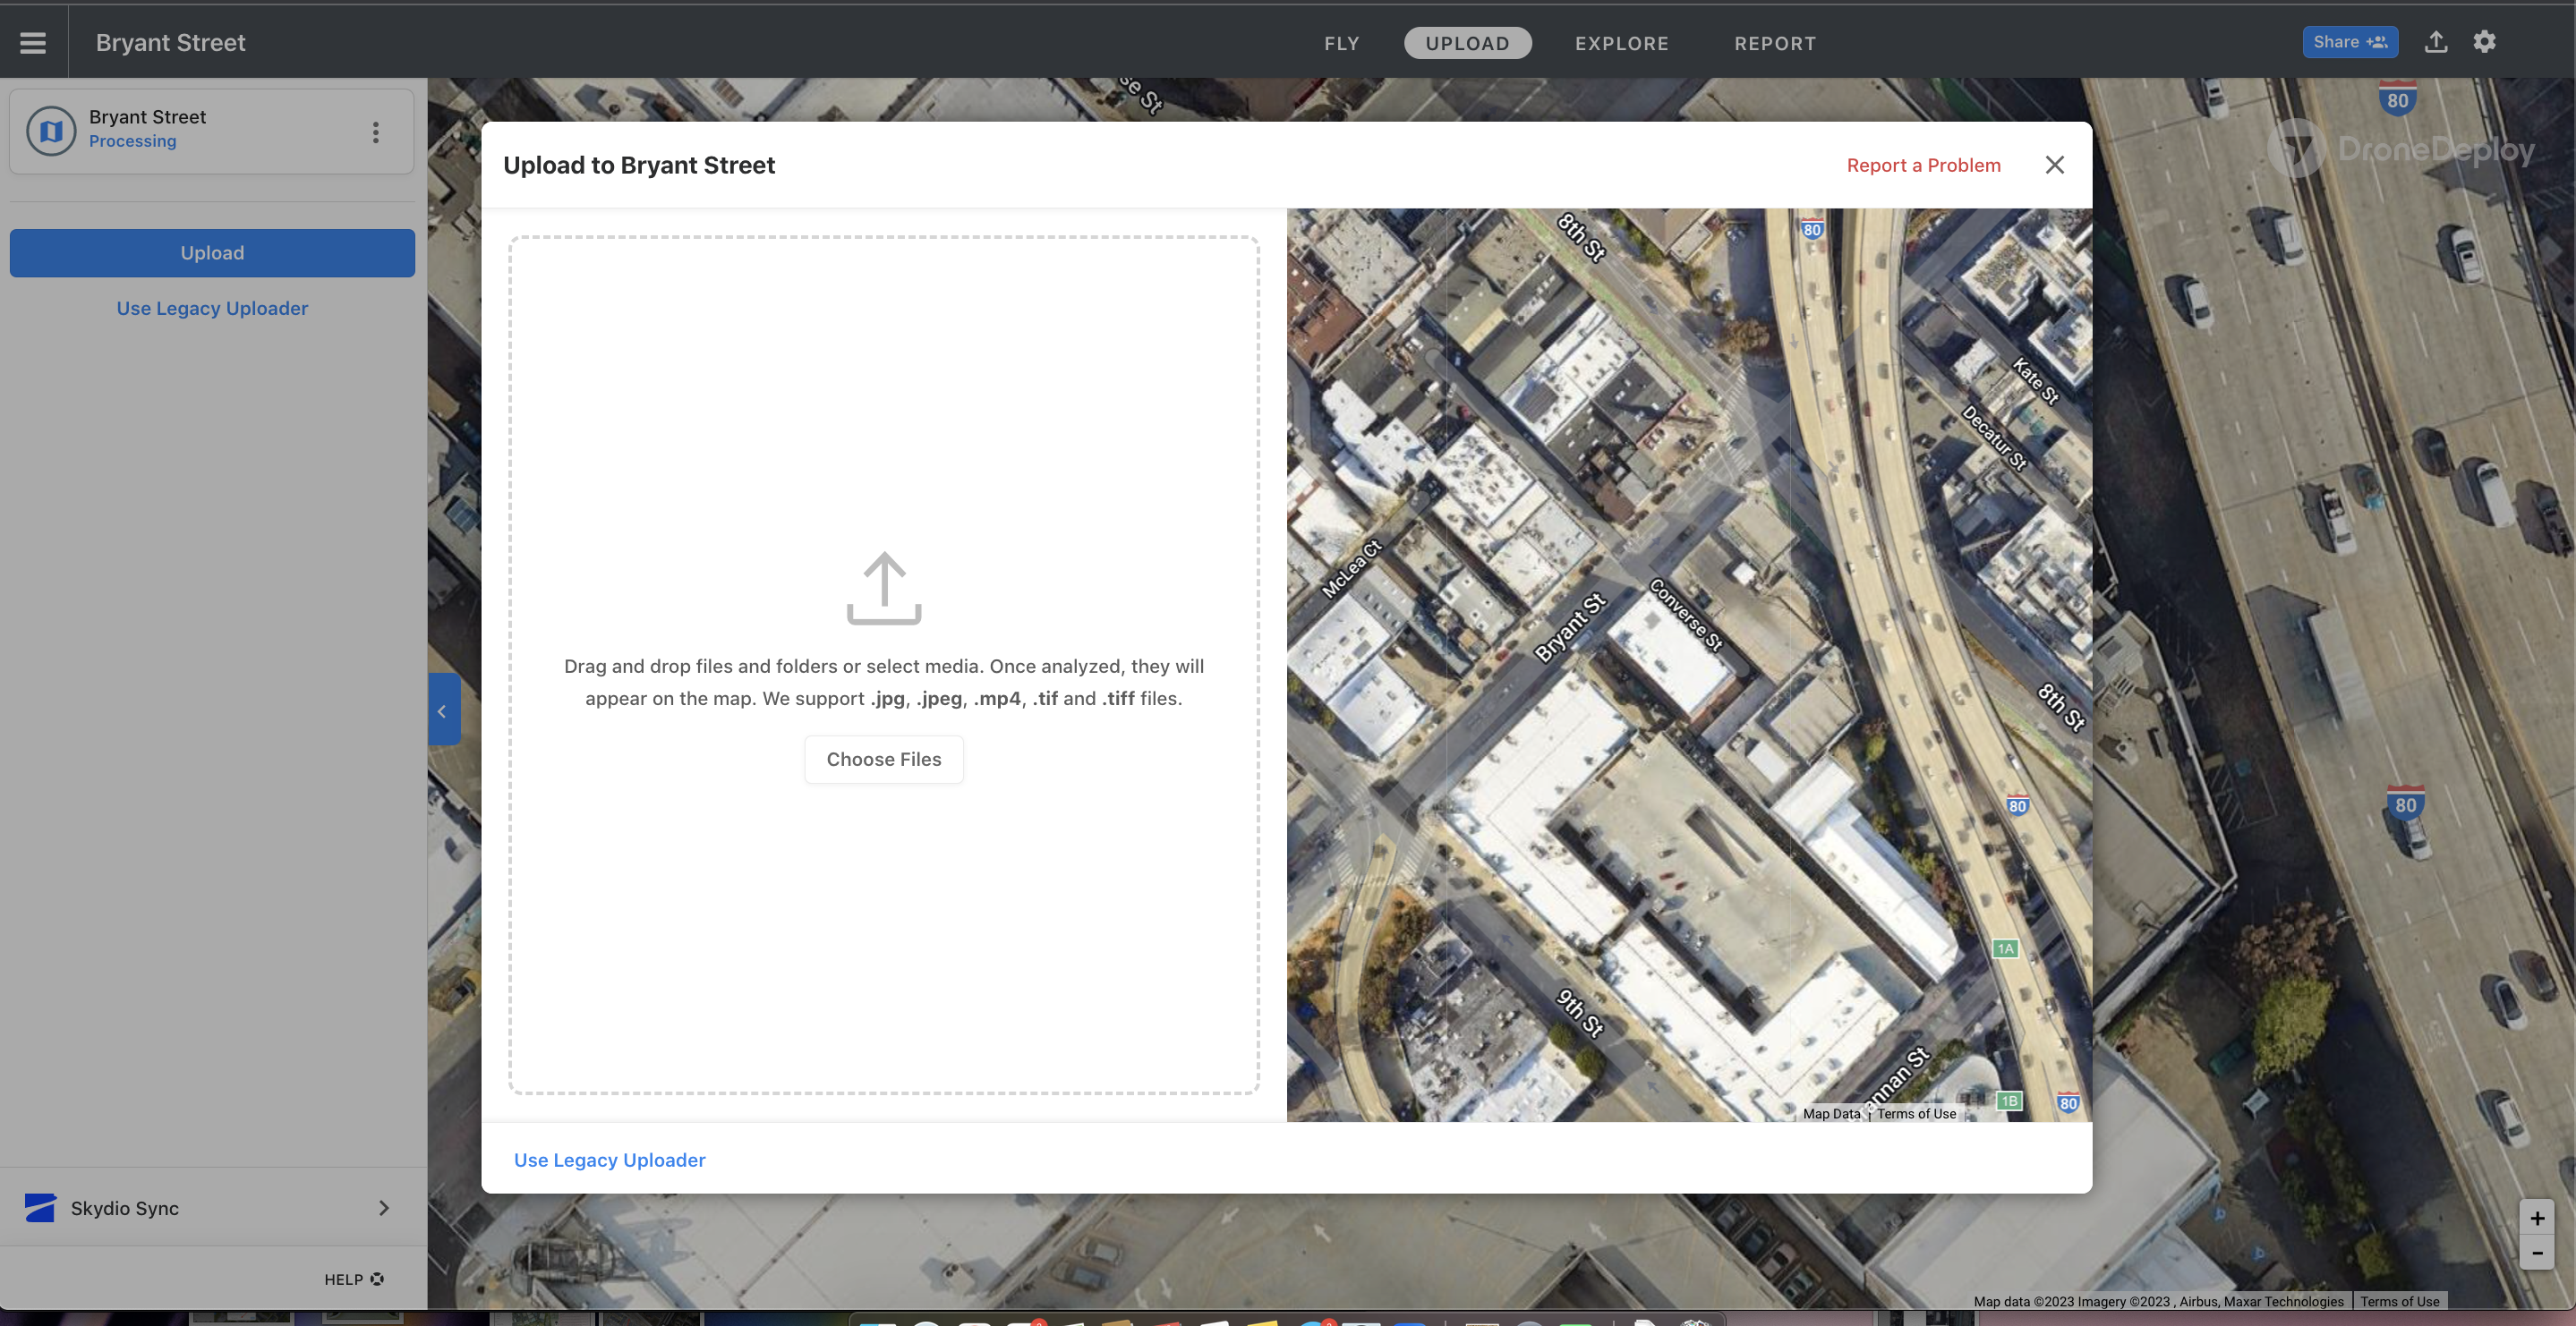Click the Decatur St label on preview map

[1994, 437]
